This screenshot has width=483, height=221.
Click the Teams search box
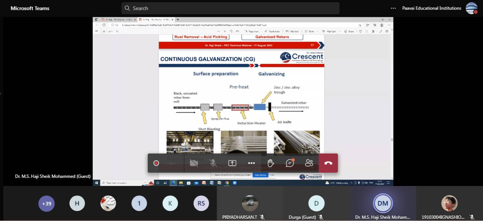[230, 8]
